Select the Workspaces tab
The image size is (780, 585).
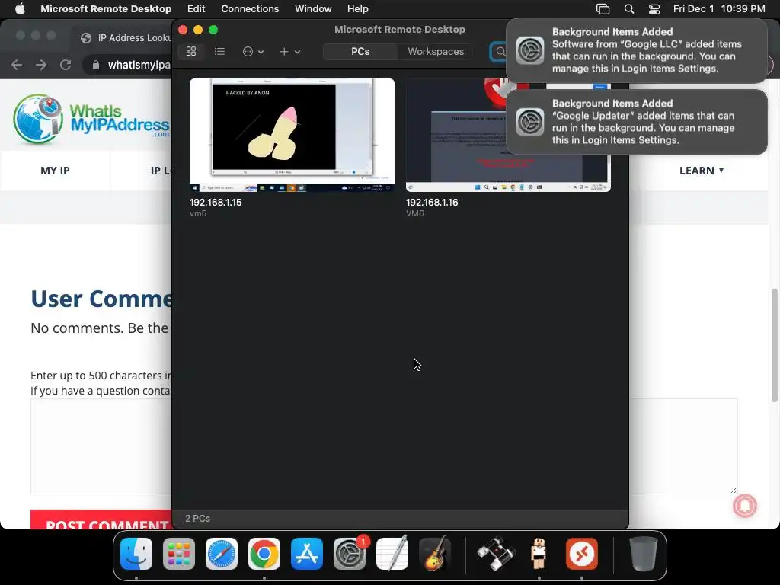[436, 51]
